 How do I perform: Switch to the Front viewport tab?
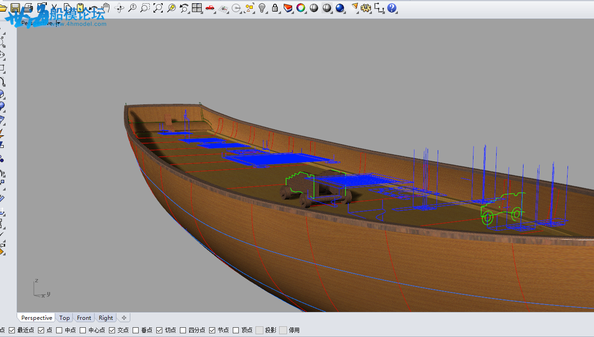(x=84, y=318)
